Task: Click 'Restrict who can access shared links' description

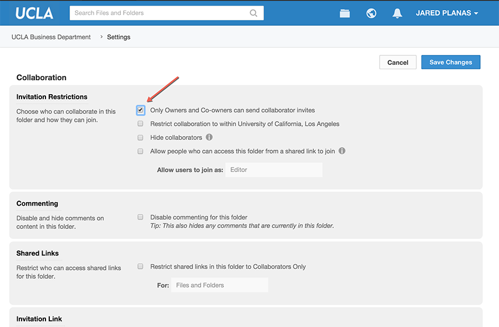Action: click(x=69, y=272)
